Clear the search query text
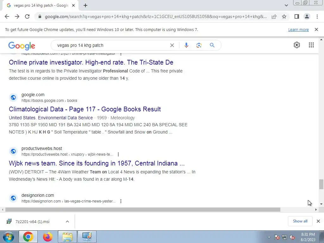 [172, 45]
